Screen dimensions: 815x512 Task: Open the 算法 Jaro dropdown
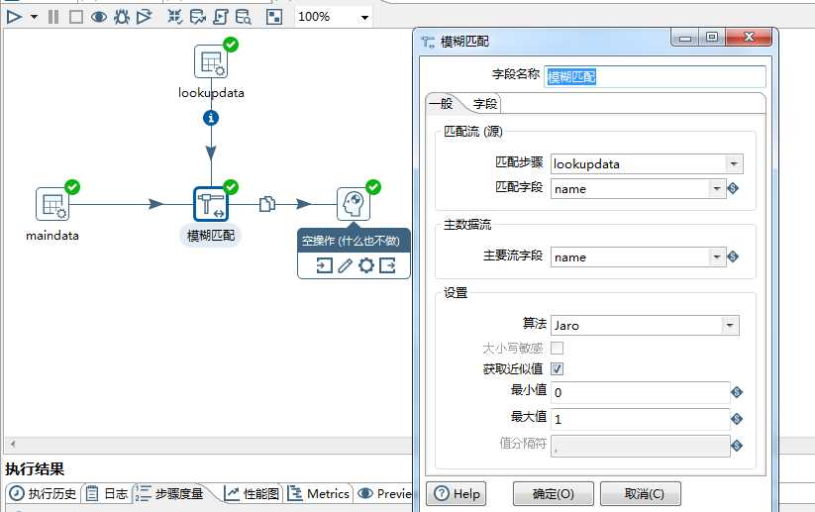[729, 326]
